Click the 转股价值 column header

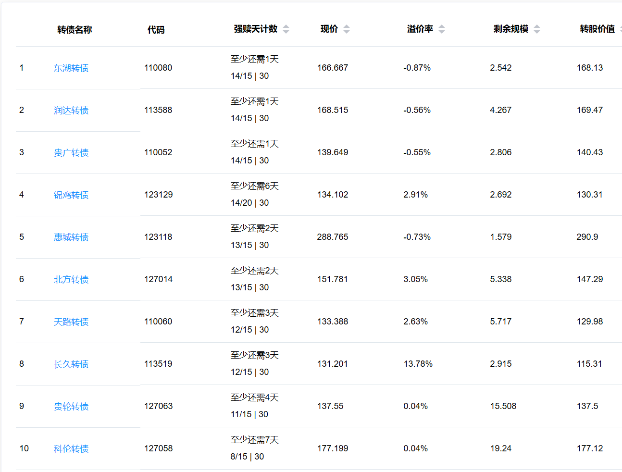coord(597,29)
